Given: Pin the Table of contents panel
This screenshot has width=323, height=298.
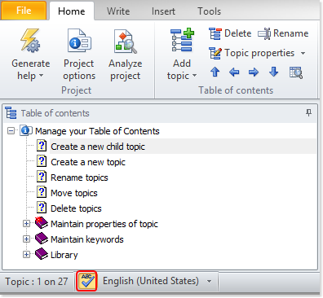Looking at the screenshot, I should [308, 112].
